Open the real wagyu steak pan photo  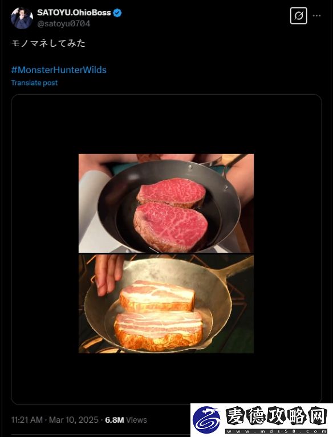pyautogui.click(x=166, y=203)
